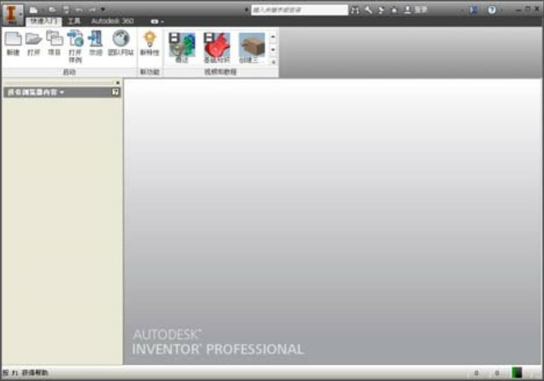The height and width of the screenshot is (381, 544).
Task: Open 概述 (Overview) video tutorial thumbnail
Action: pyautogui.click(x=182, y=48)
